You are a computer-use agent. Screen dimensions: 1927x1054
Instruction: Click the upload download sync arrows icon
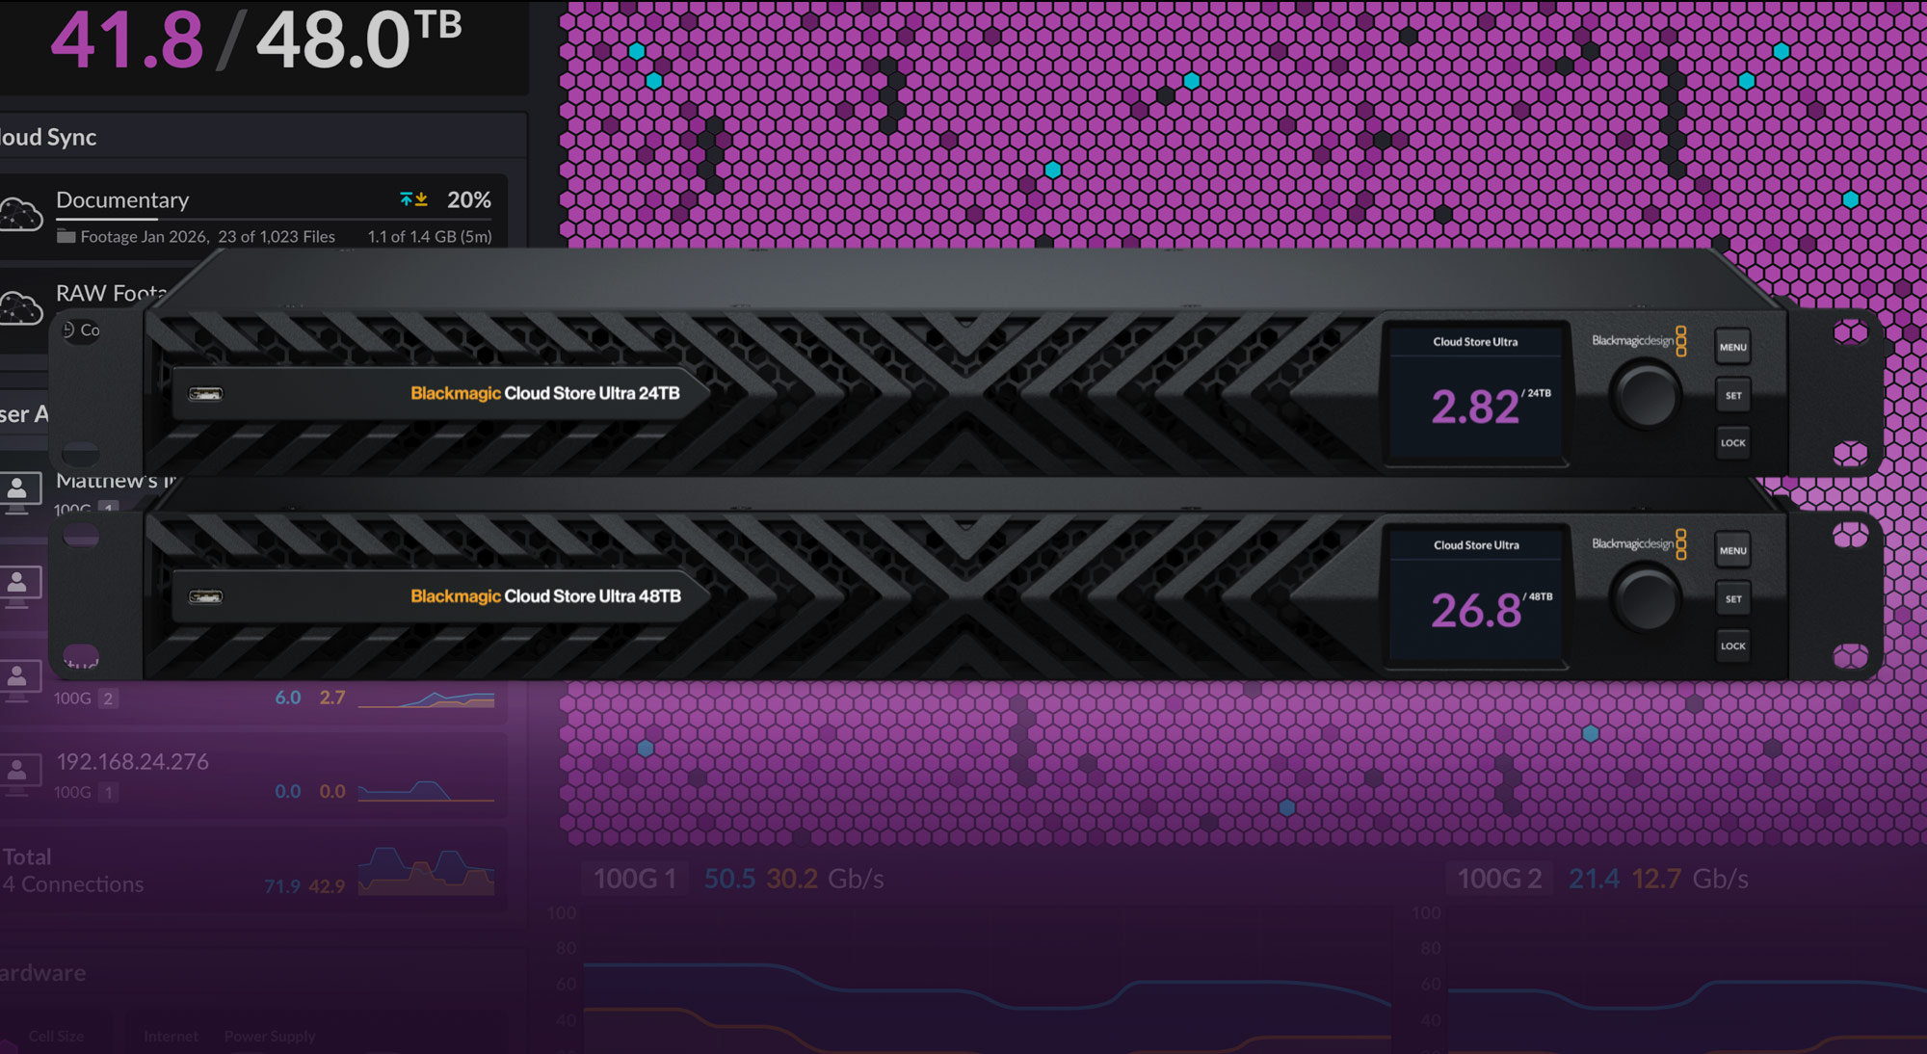(413, 199)
